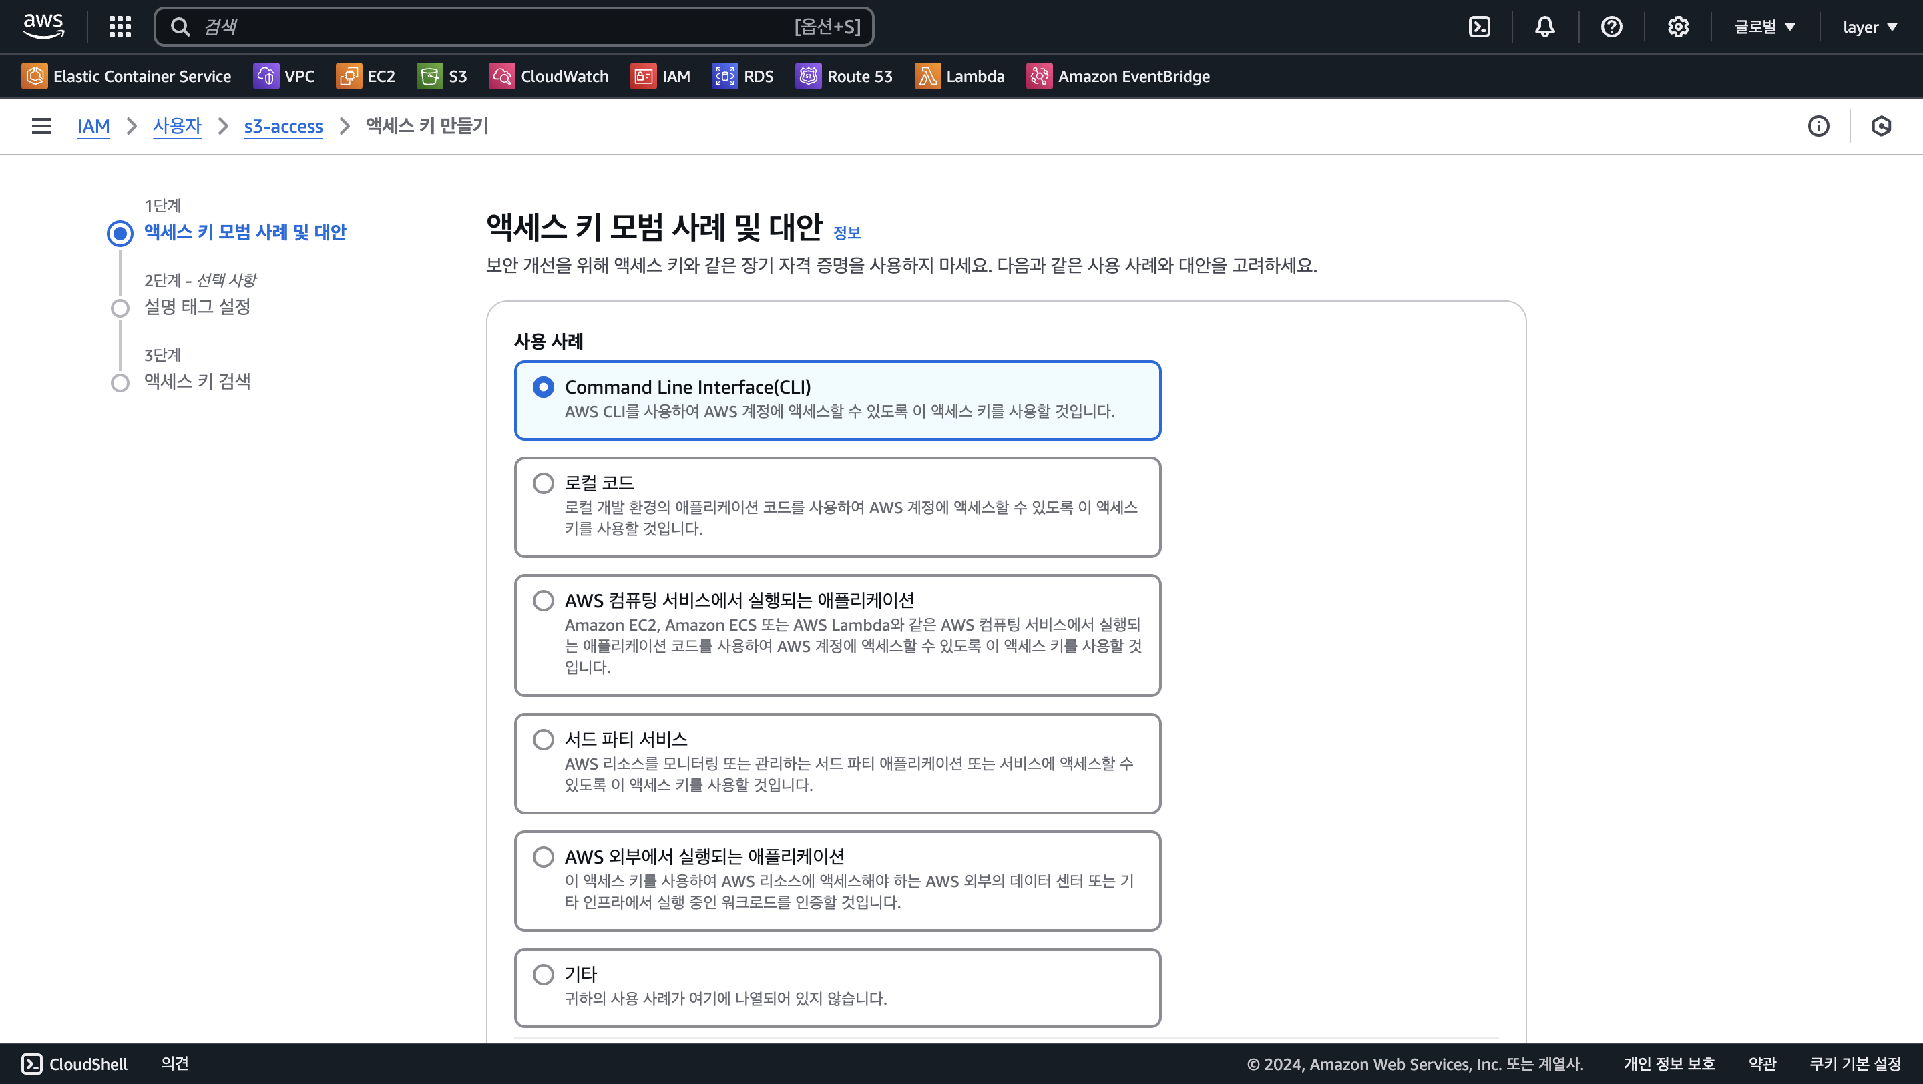The height and width of the screenshot is (1084, 1923).
Task: Toggle the side navigation hamburger menu
Action: (x=41, y=126)
